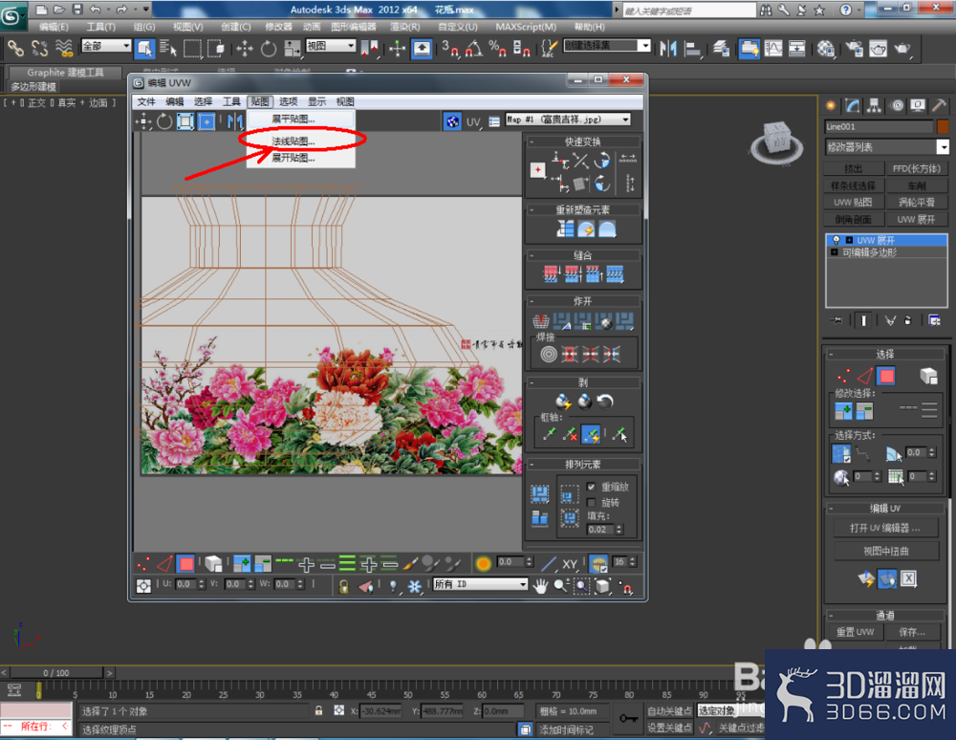The image size is (956, 740).
Task: Open the 工具 menu in Edit UVW window
Action: tap(231, 101)
